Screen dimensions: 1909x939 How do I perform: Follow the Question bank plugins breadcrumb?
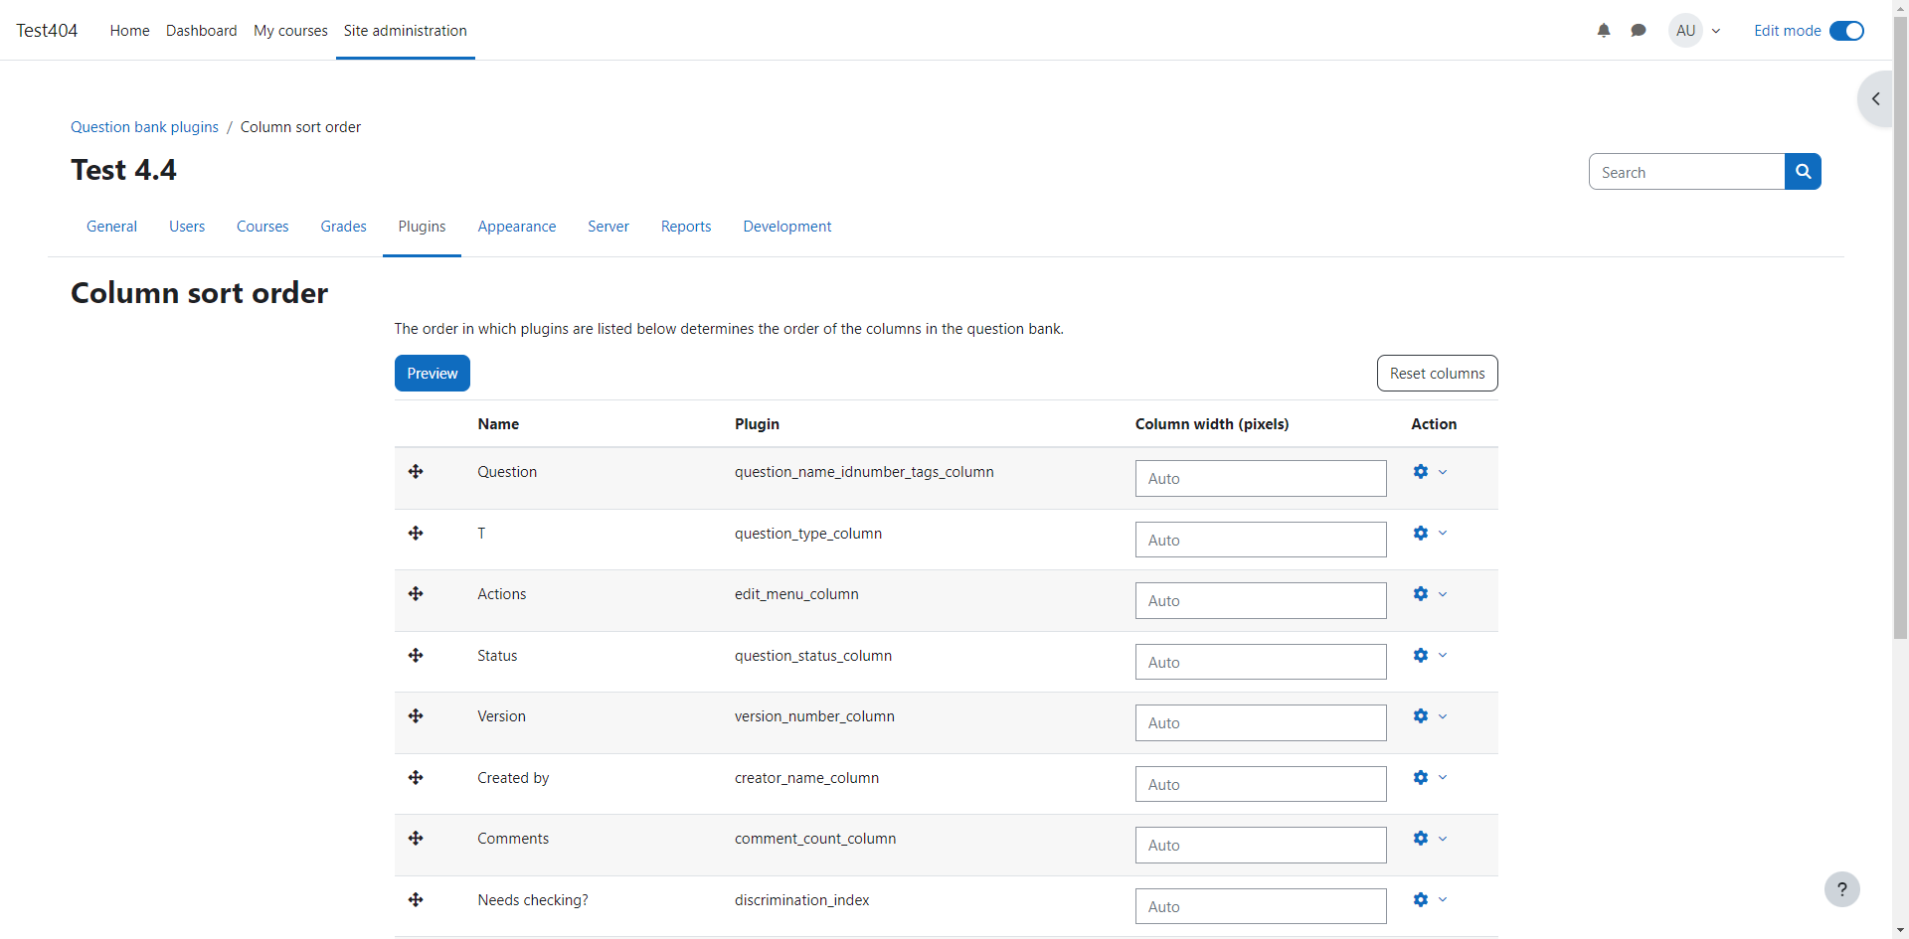coord(144,127)
